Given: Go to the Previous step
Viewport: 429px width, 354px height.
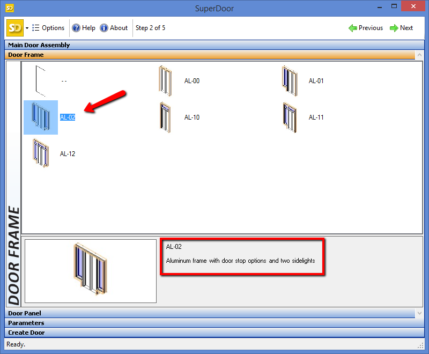Looking at the screenshot, I should point(366,28).
